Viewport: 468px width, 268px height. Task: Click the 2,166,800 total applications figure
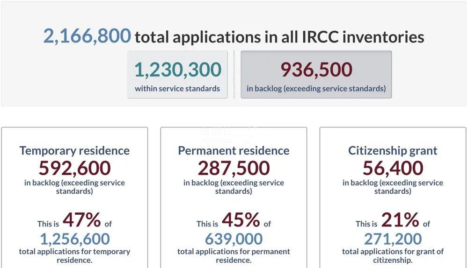(x=87, y=36)
